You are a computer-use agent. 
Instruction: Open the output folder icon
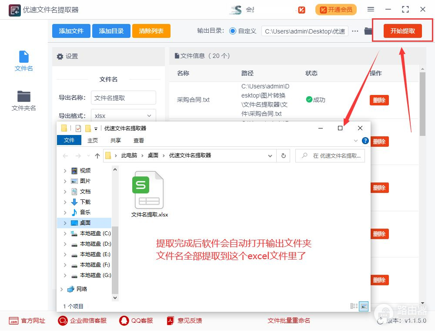368,31
